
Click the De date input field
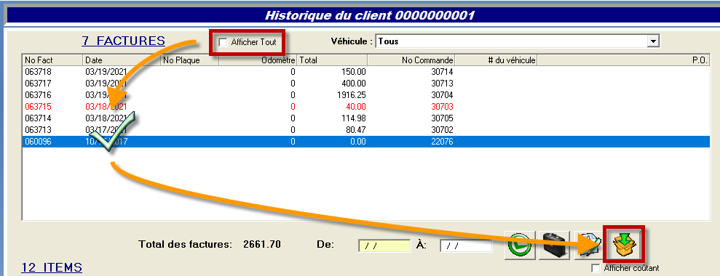[384, 245]
